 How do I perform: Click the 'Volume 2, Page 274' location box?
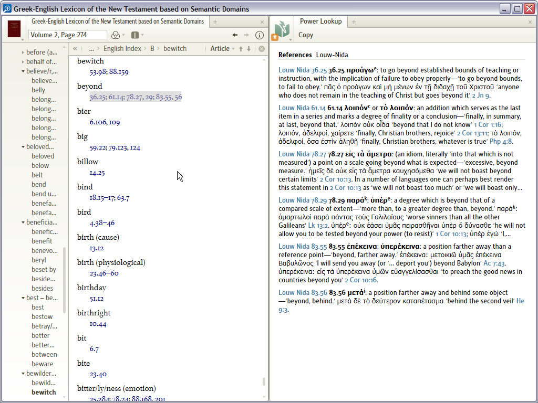click(68, 35)
